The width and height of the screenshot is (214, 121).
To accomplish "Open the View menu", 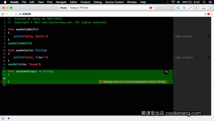I will click(40, 2).
